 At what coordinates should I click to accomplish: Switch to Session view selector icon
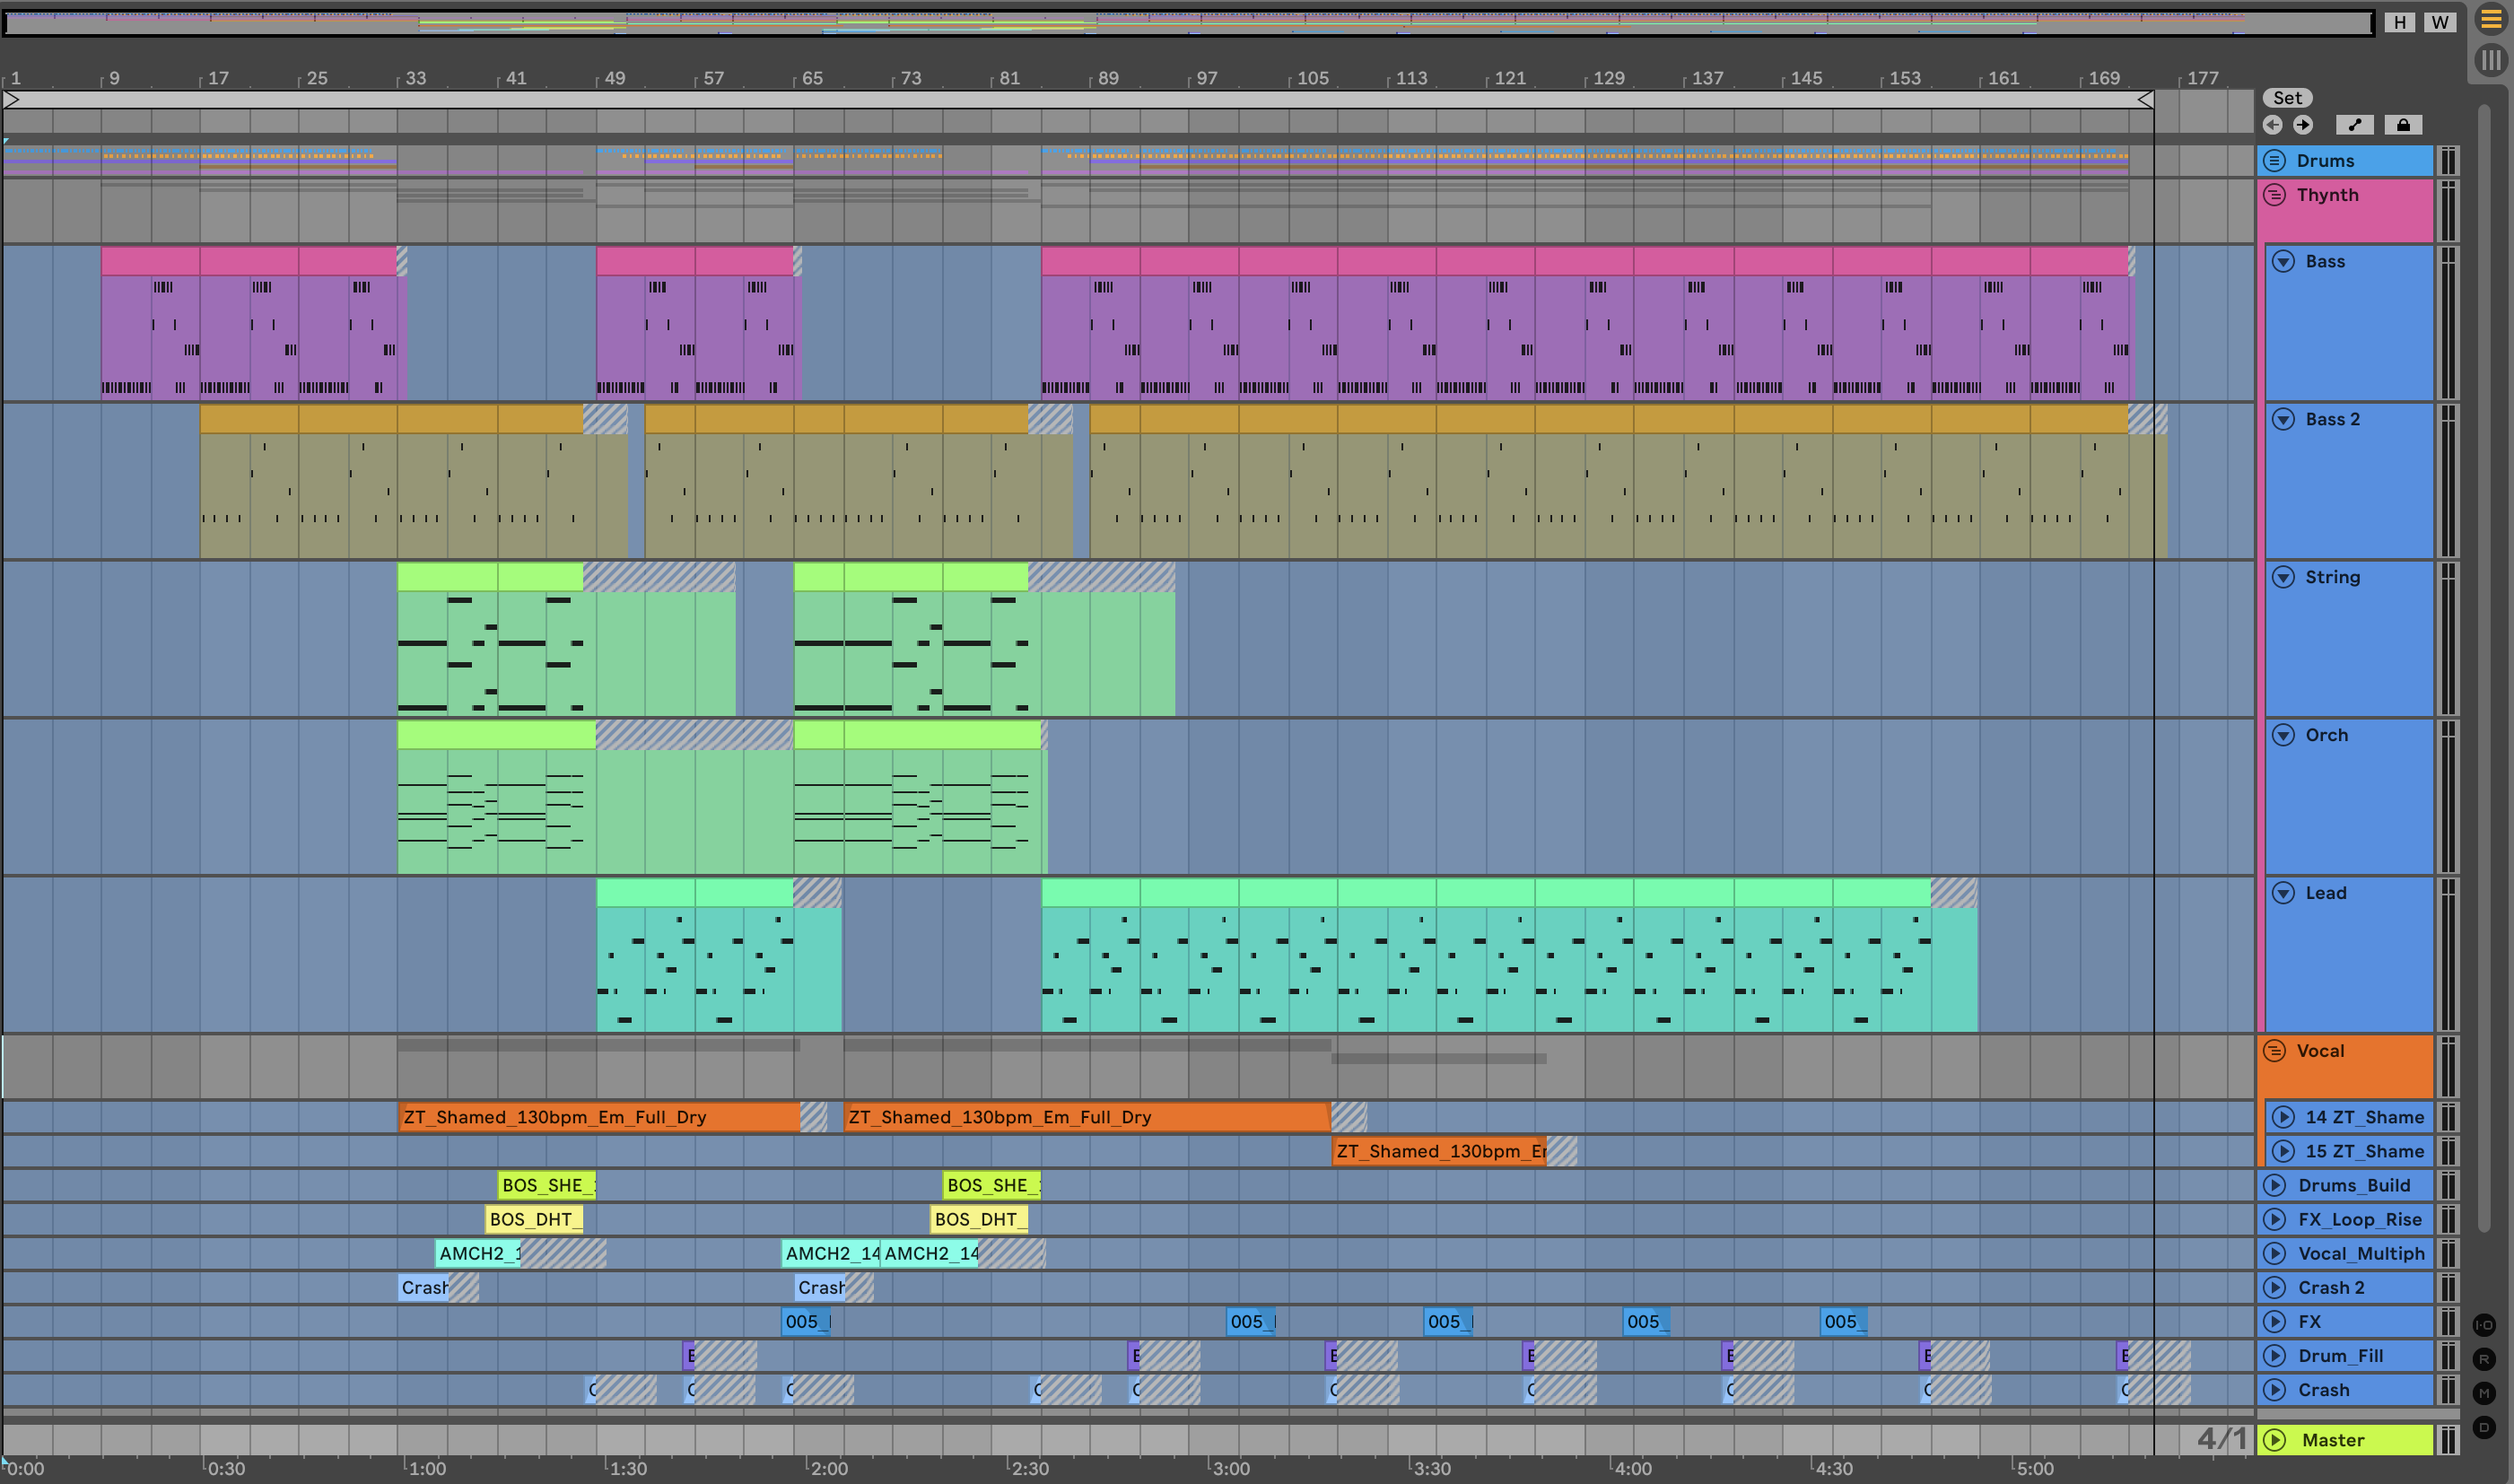[2490, 60]
